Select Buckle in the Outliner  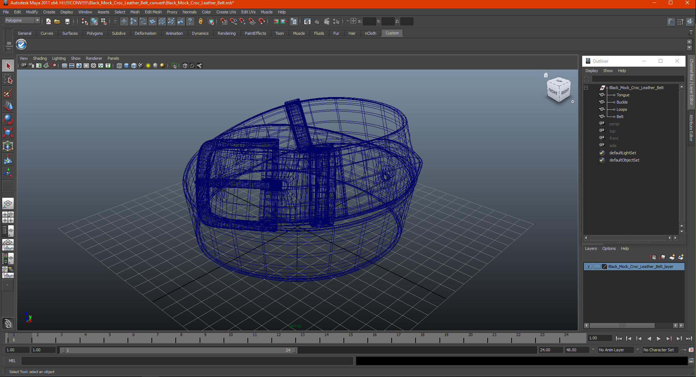622,102
